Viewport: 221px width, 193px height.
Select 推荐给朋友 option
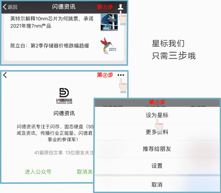(157, 149)
